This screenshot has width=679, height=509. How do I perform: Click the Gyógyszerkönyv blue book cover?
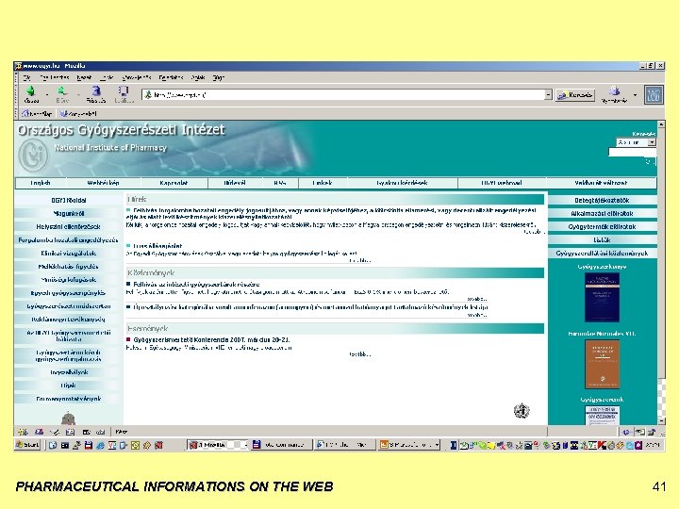coord(602,297)
